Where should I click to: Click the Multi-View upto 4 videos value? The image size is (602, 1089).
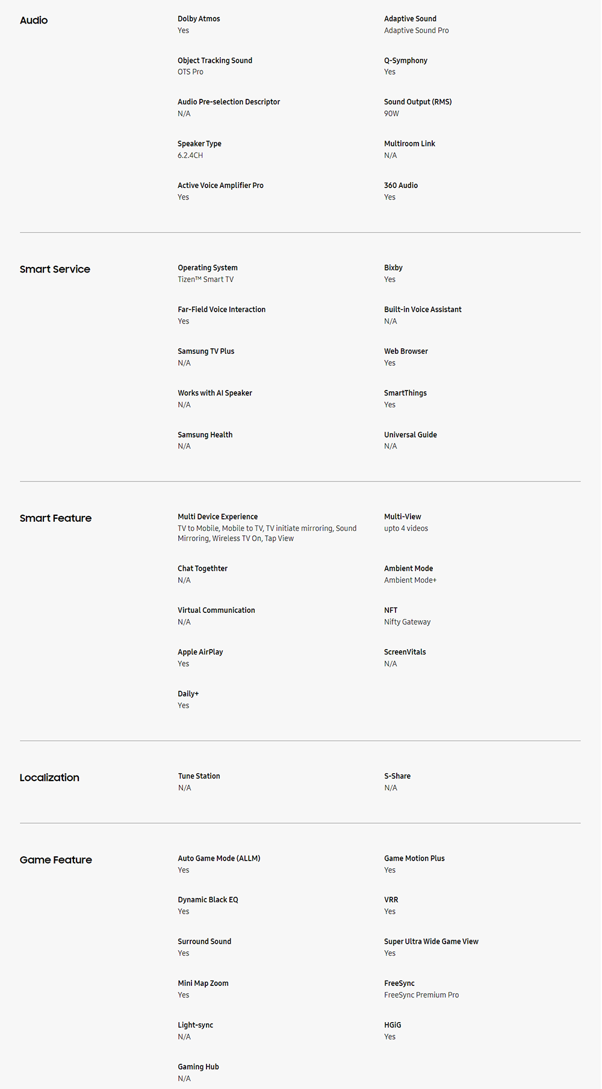(x=406, y=529)
